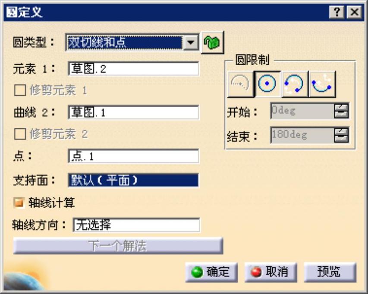This screenshot has height=294, width=368.
Task: Select the complementary circle limitation icon
Action: (321, 84)
